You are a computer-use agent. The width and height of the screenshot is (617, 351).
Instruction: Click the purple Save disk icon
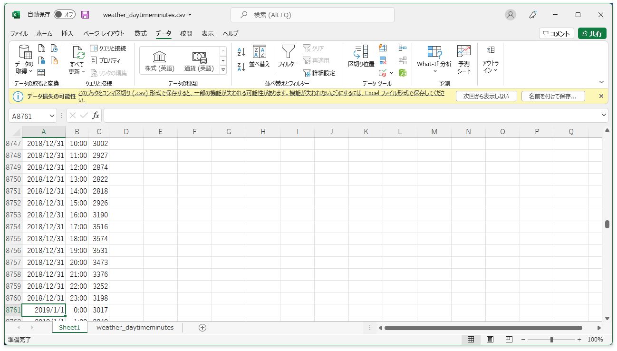(x=85, y=15)
